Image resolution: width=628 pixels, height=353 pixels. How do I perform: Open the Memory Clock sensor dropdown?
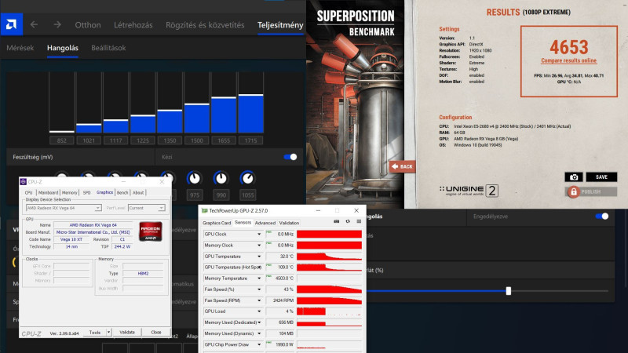(x=259, y=246)
